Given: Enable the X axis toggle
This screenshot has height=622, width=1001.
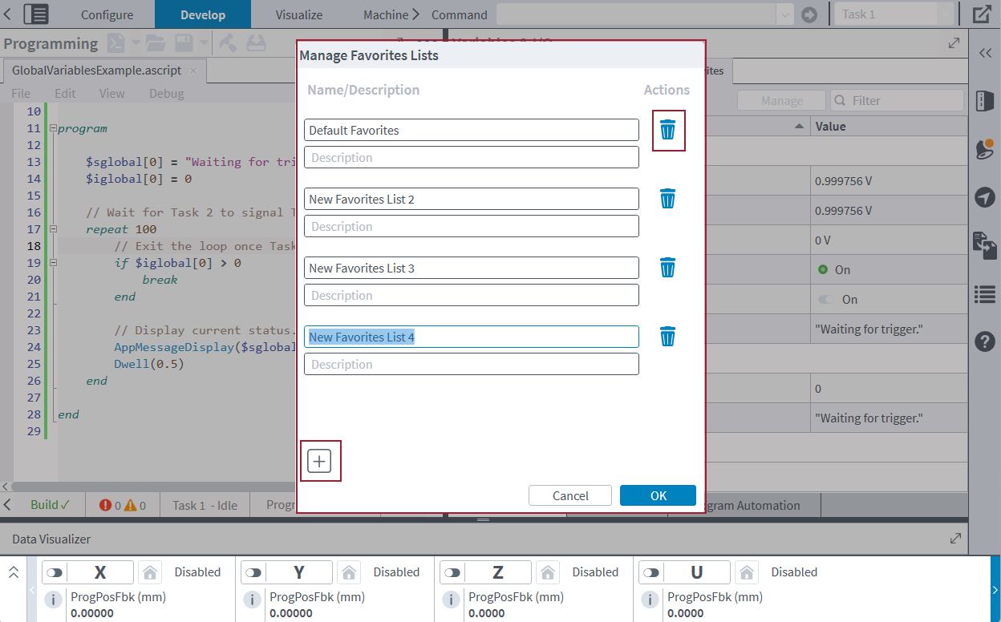Looking at the screenshot, I should pyautogui.click(x=55, y=572).
